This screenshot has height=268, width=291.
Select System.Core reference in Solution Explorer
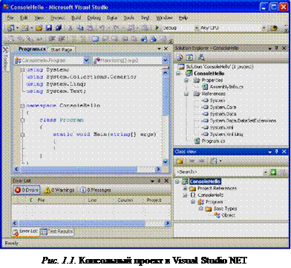click(223, 107)
